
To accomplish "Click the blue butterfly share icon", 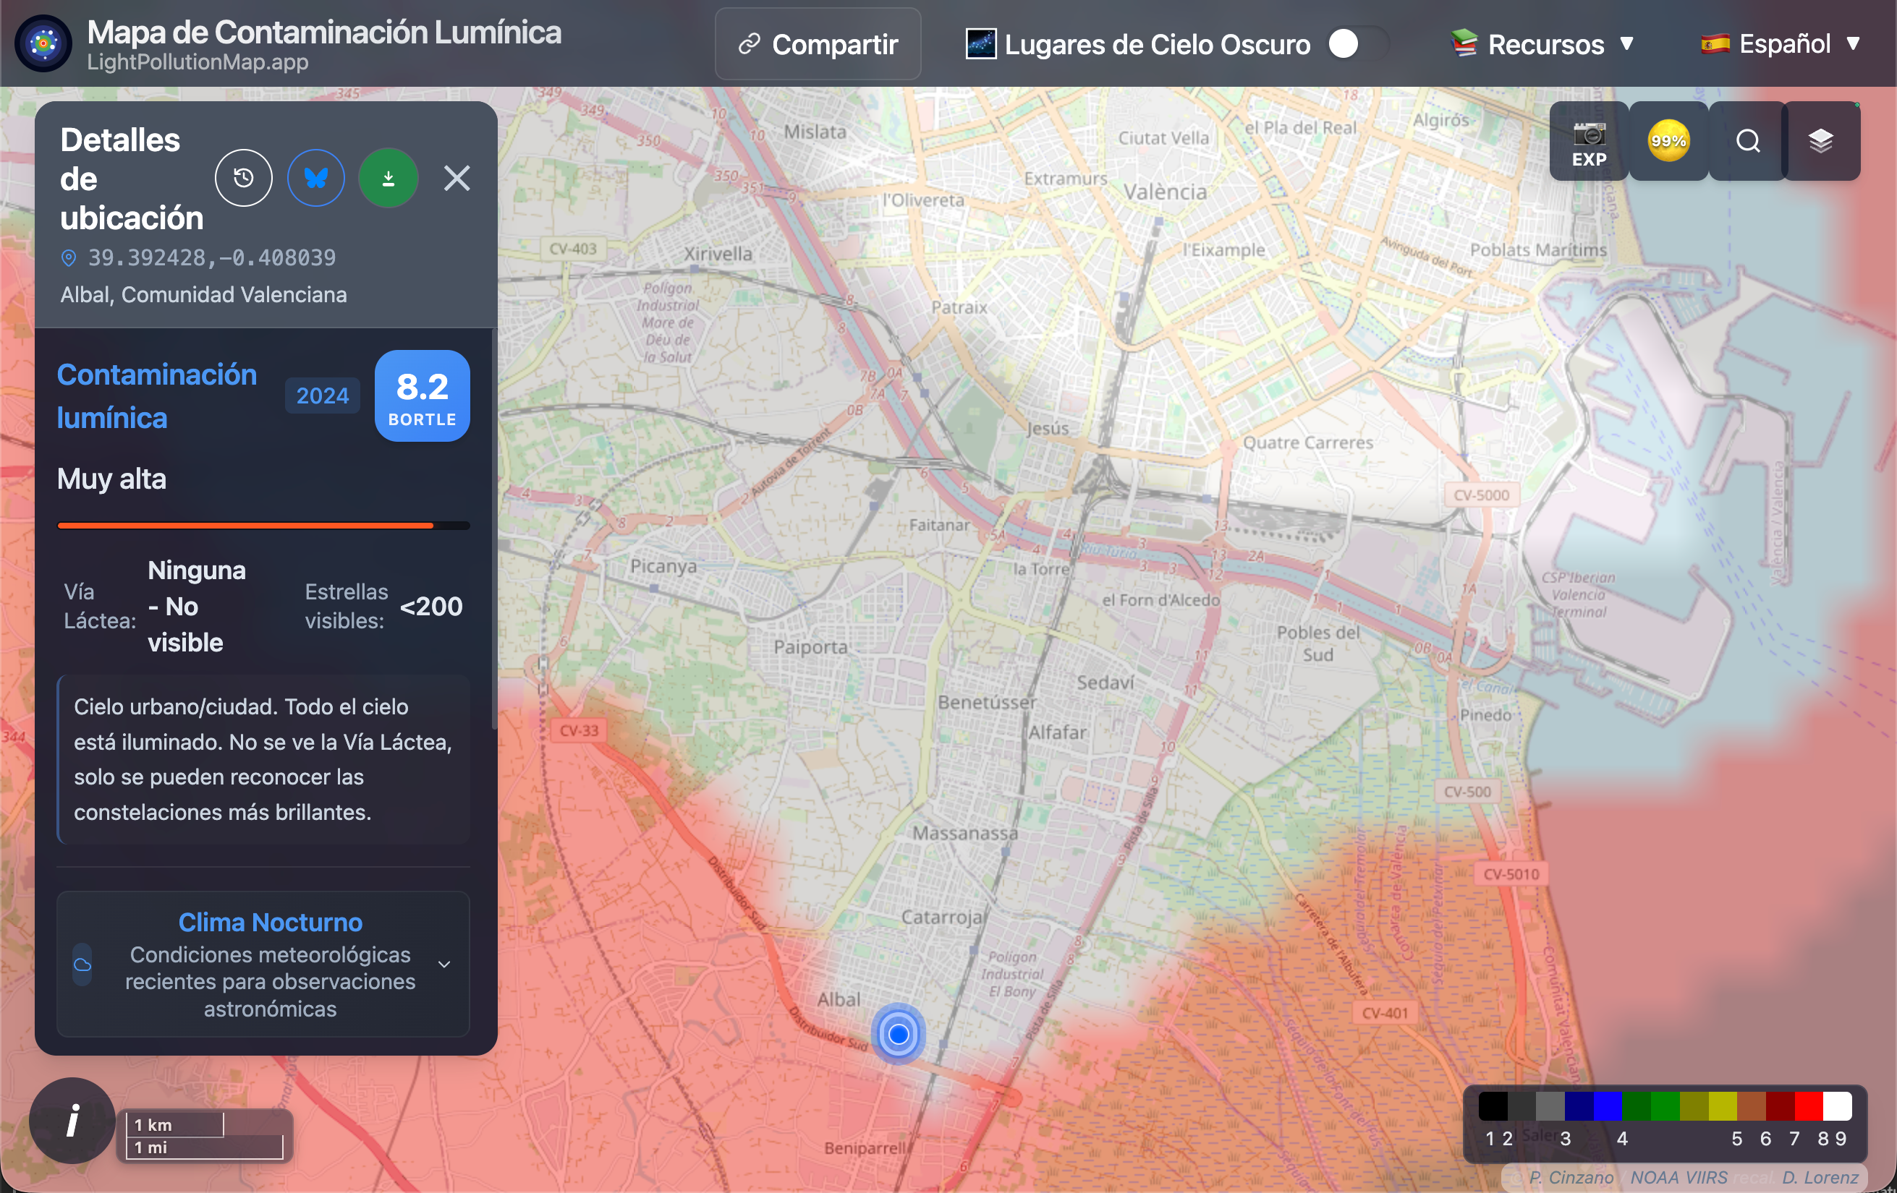I will [x=316, y=178].
